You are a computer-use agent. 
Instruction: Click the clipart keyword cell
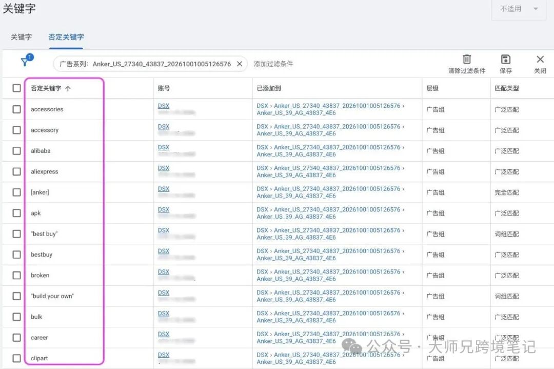click(39, 358)
